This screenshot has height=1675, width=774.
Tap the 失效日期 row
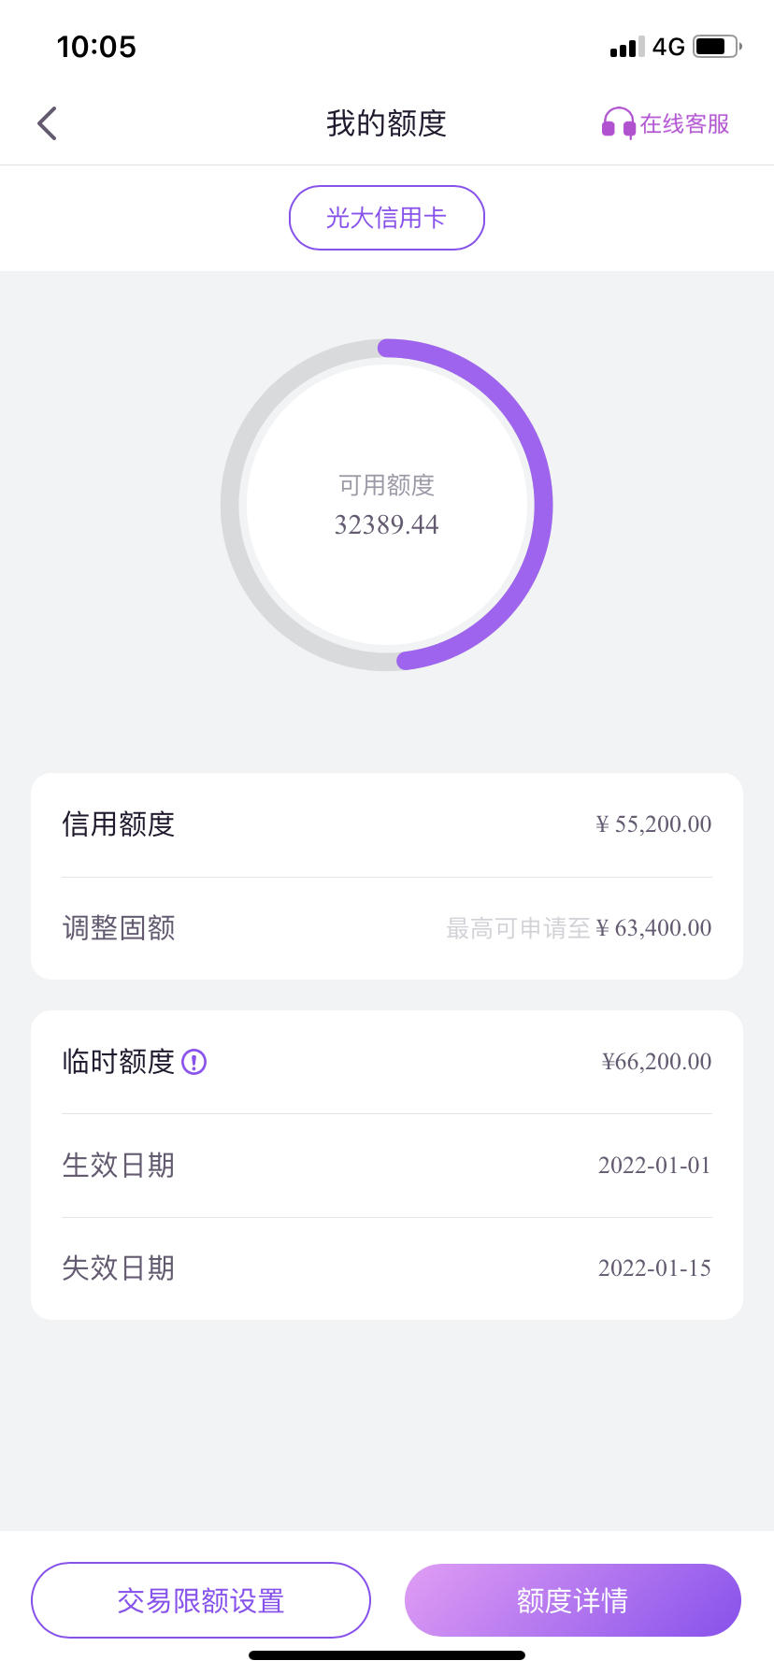click(x=387, y=1268)
